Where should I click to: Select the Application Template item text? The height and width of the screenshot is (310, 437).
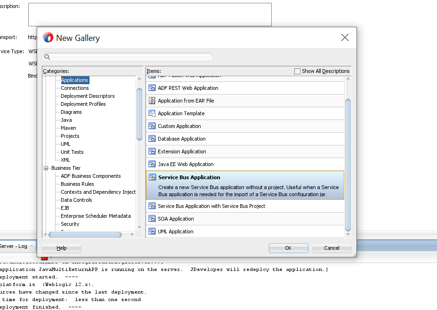tap(181, 113)
